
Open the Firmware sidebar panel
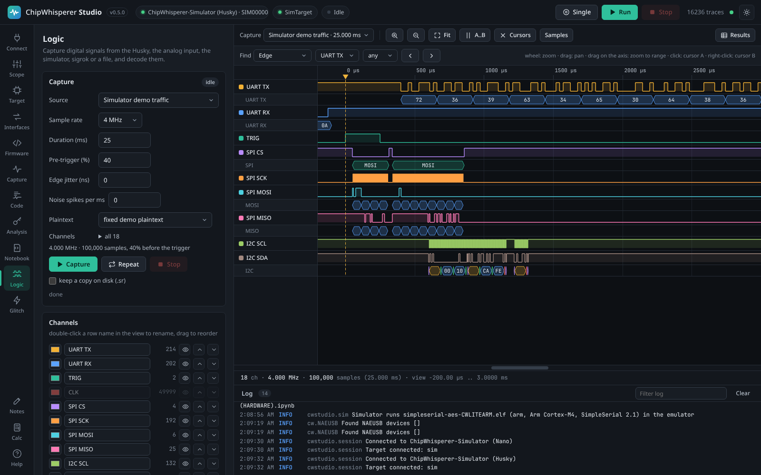click(17, 147)
